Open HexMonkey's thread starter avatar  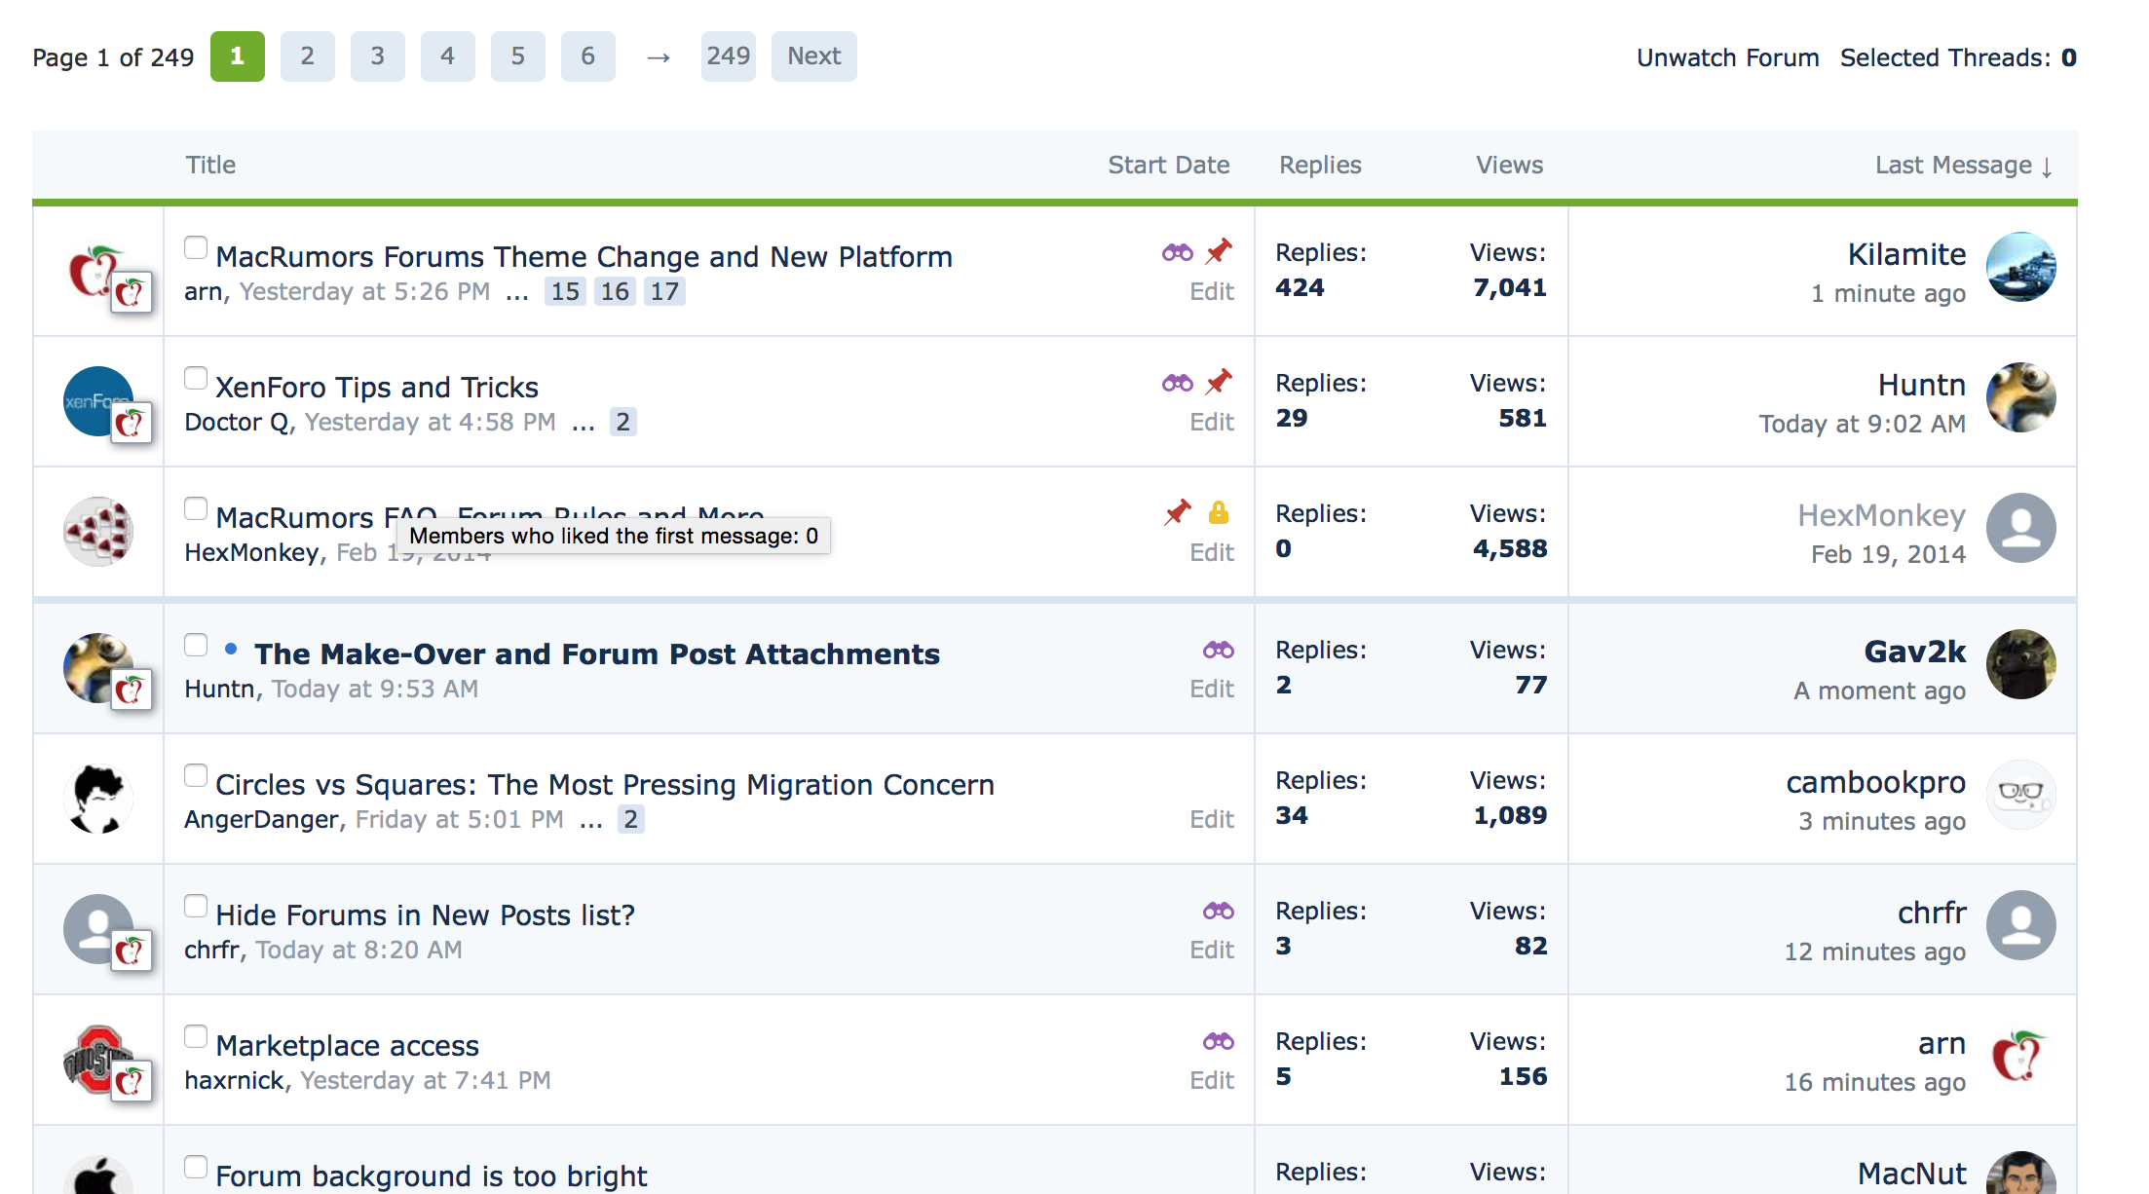pos(98,532)
